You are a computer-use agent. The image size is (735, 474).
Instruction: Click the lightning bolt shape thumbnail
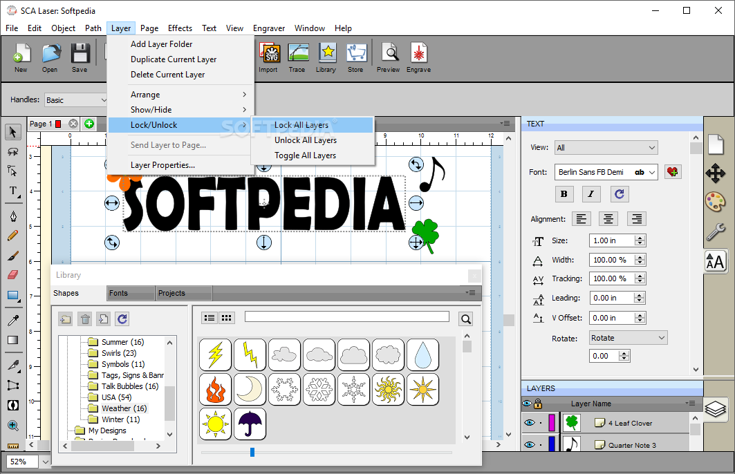click(215, 354)
